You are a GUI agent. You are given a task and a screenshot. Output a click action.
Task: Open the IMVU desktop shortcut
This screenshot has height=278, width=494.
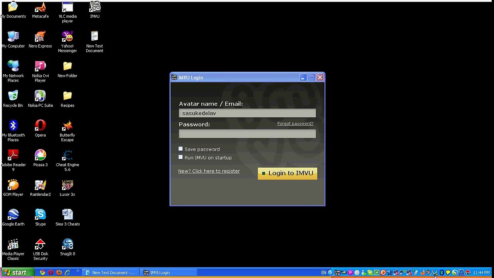94,10
